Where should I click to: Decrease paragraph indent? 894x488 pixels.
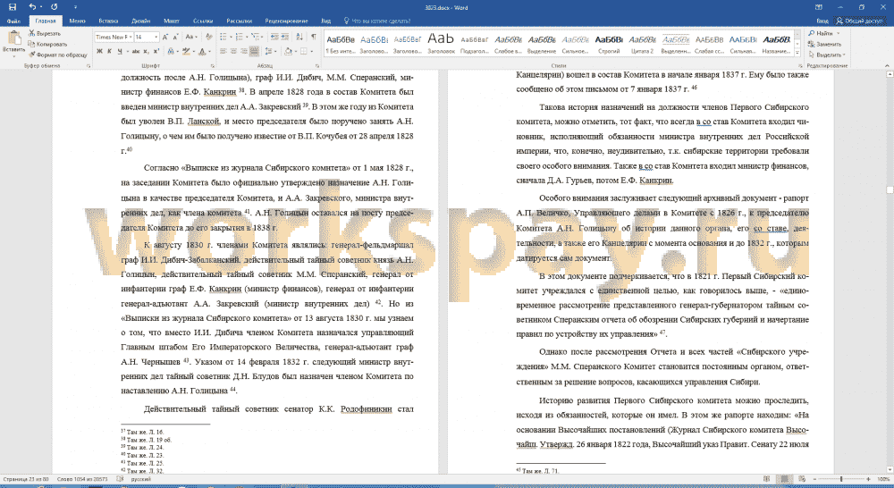click(274, 37)
